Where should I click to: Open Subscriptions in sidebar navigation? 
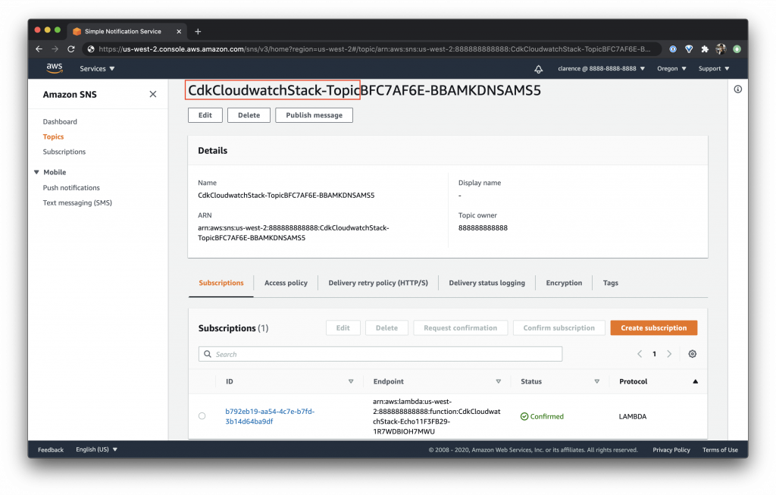pyautogui.click(x=64, y=152)
